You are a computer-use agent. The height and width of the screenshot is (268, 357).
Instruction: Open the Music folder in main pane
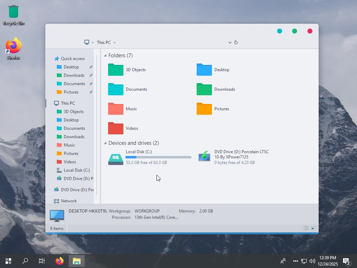(116, 109)
